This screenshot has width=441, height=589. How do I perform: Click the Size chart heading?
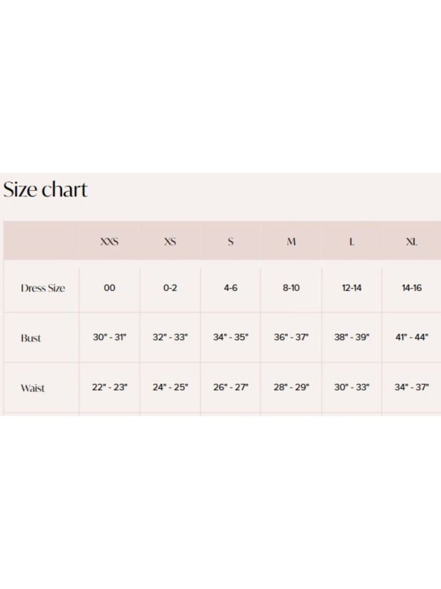click(x=45, y=190)
